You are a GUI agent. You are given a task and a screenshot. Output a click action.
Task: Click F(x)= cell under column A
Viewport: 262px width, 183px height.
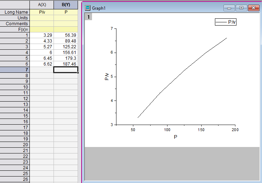pyautogui.click(x=42, y=30)
